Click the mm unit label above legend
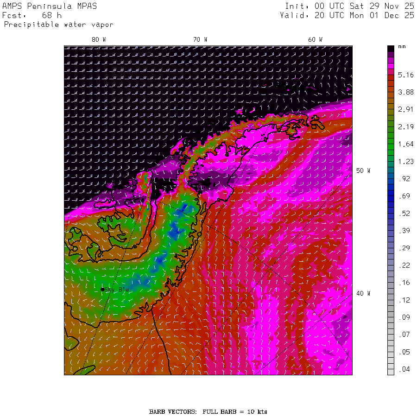 point(402,48)
